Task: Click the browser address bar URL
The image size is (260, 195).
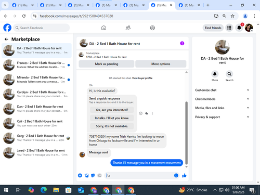Action: pyautogui.click(x=76, y=16)
